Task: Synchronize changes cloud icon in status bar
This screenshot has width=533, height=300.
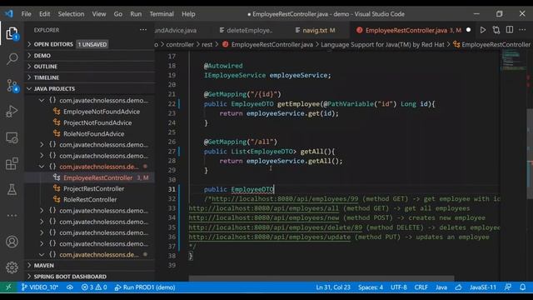Action: pyautogui.click(x=70, y=287)
